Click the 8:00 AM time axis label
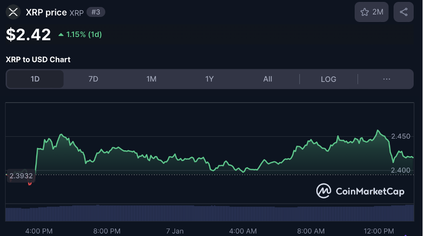Screen dimensions: 423x236 (x=311, y=231)
